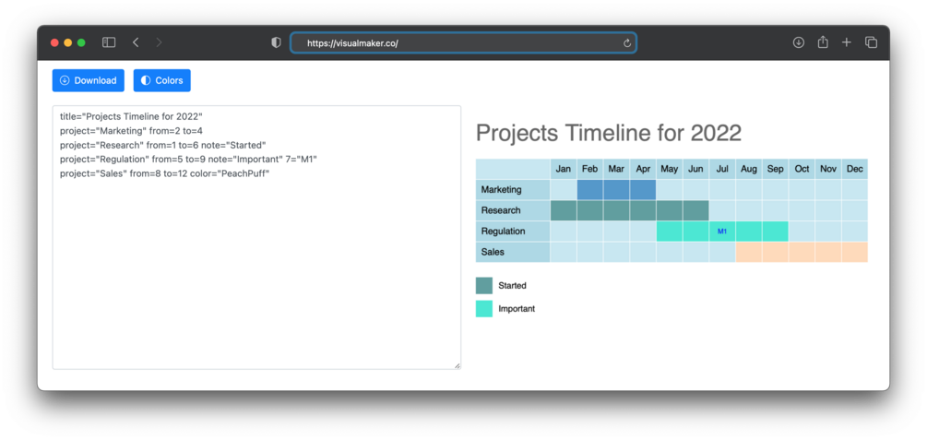Screen dimensions: 927x440
Task: Click the M1 milestone cell in July
Action: [722, 232]
